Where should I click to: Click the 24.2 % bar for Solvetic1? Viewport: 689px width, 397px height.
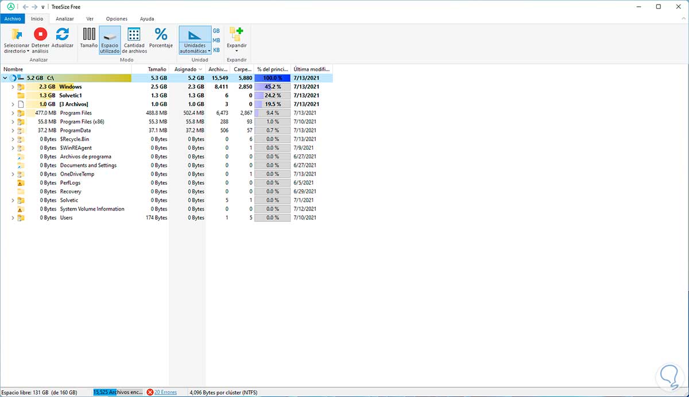click(273, 95)
